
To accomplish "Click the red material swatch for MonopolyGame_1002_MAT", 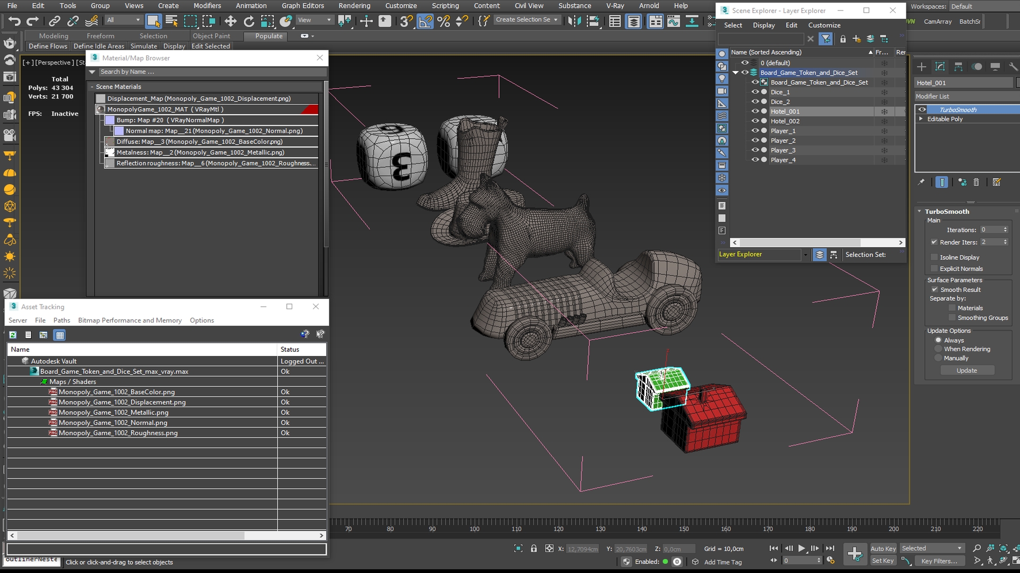I will click(310, 109).
